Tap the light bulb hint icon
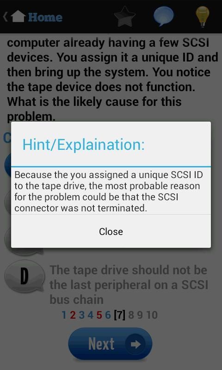This screenshot has height=370, width=222. click(x=203, y=17)
